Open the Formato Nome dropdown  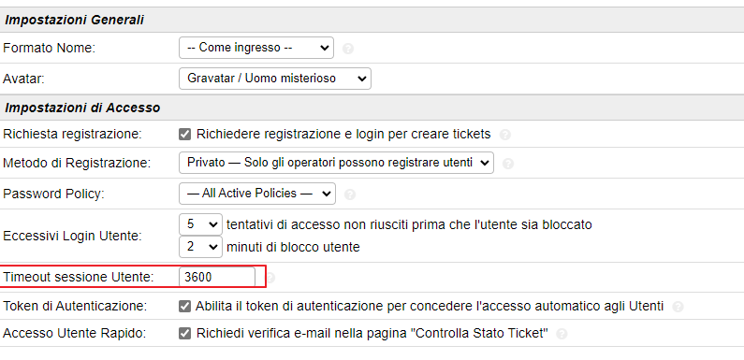point(256,48)
